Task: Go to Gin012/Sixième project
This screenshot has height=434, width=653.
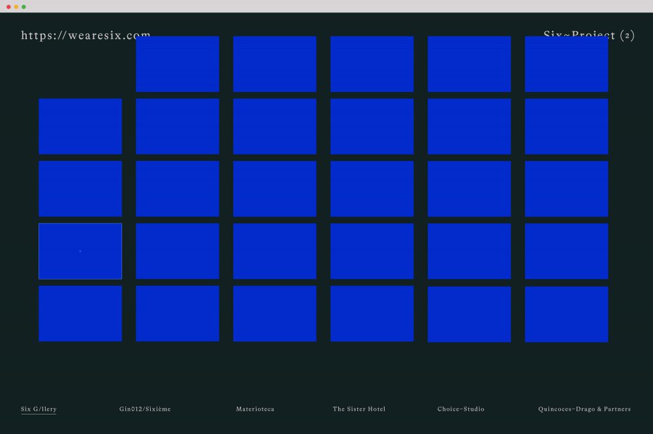Action: tap(145, 409)
